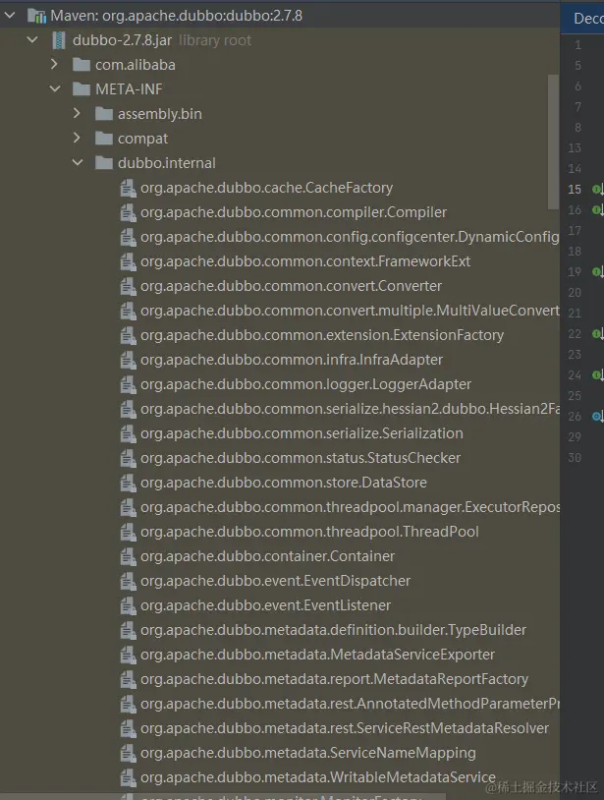Viewport: 604px width, 800px height.
Task: Select org.apache.dubbo.event.EventListener file
Action: point(265,605)
